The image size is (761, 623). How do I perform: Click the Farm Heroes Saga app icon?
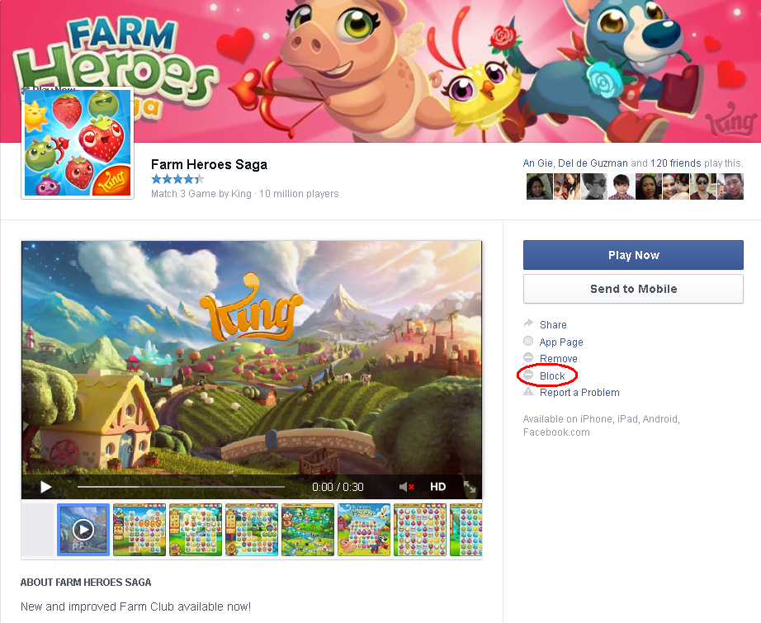[78, 143]
